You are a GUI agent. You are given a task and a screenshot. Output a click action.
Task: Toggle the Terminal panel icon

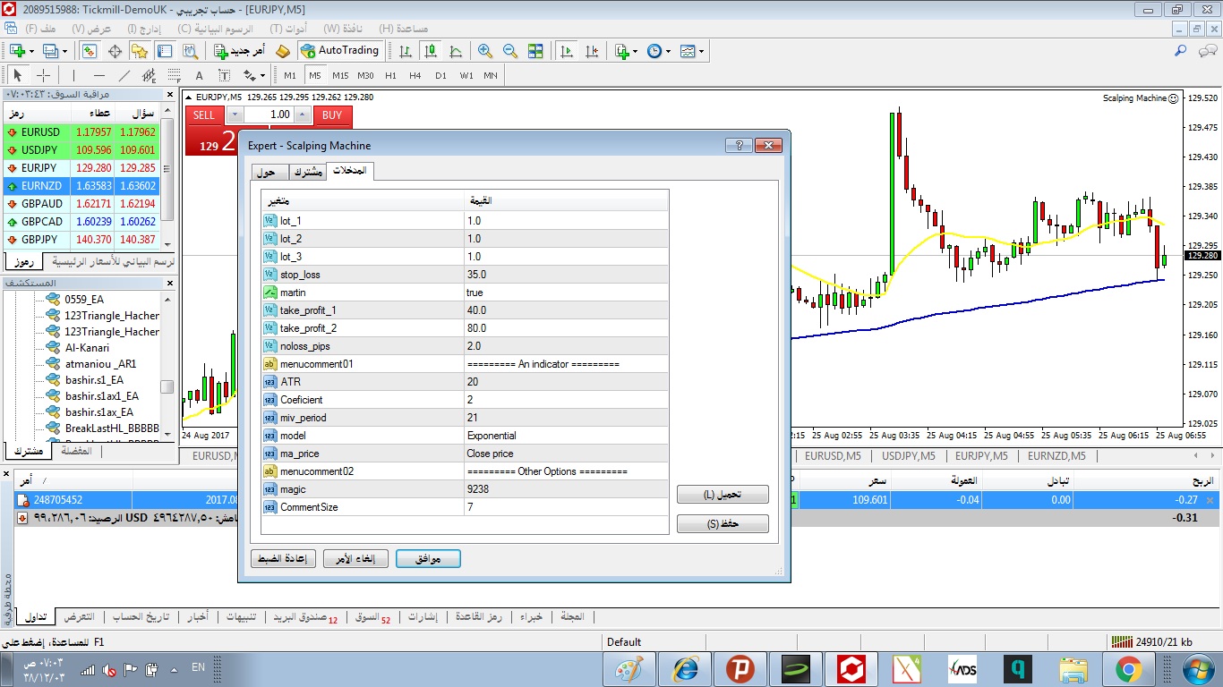pyautogui.click(x=167, y=51)
